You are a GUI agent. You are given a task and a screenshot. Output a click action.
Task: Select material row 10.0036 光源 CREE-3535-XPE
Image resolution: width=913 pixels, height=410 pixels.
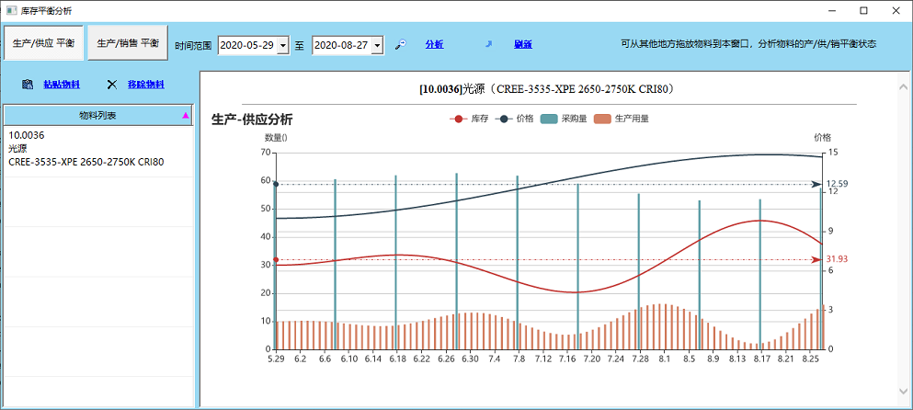pyautogui.click(x=97, y=152)
